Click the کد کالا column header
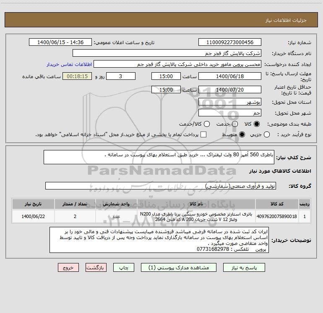Image resolution: width=323 pixels, height=313 pixels. (277, 204)
